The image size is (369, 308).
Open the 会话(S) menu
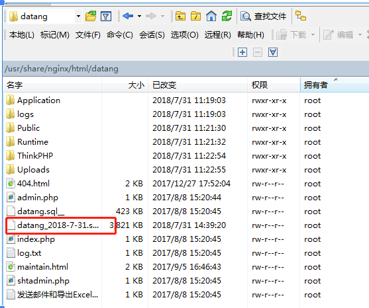(152, 35)
